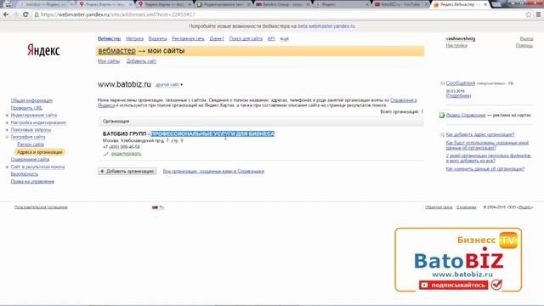Open Регион сайта sidebar item
544x306 pixels.
pyautogui.click(x=31, y=144)
